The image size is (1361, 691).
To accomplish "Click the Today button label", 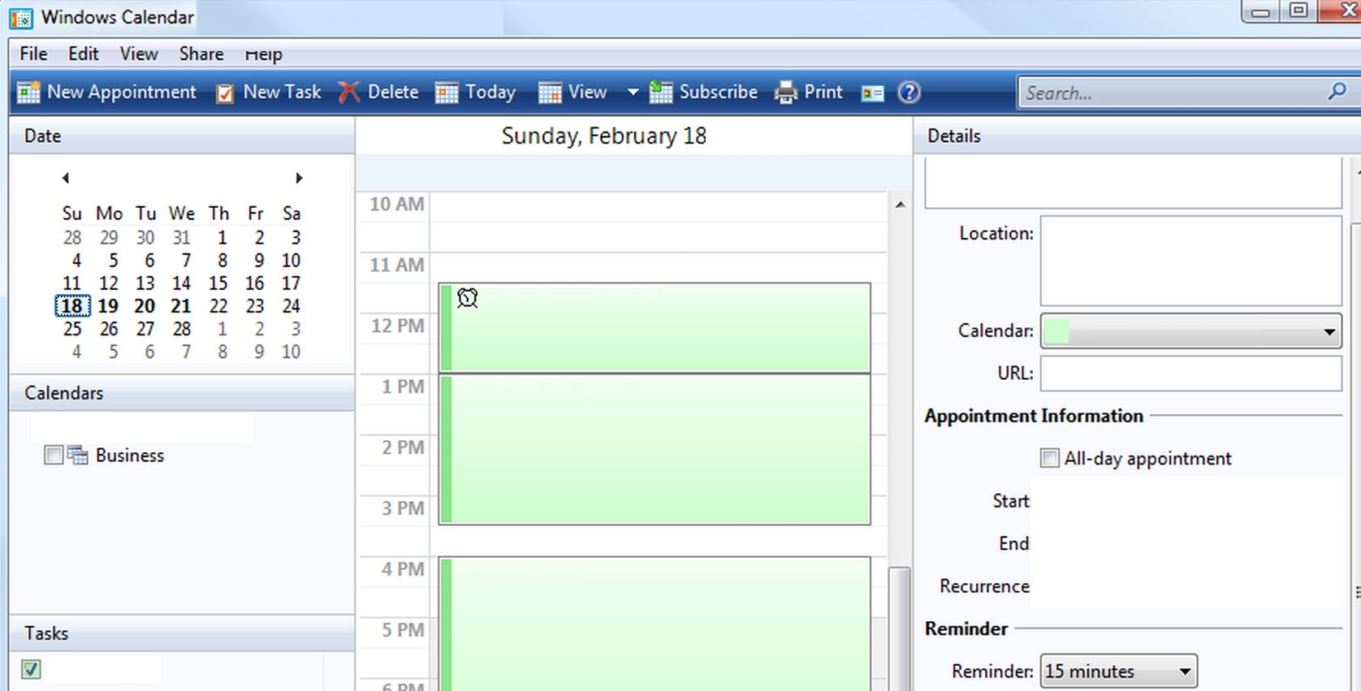I will [x=490, y=93].
